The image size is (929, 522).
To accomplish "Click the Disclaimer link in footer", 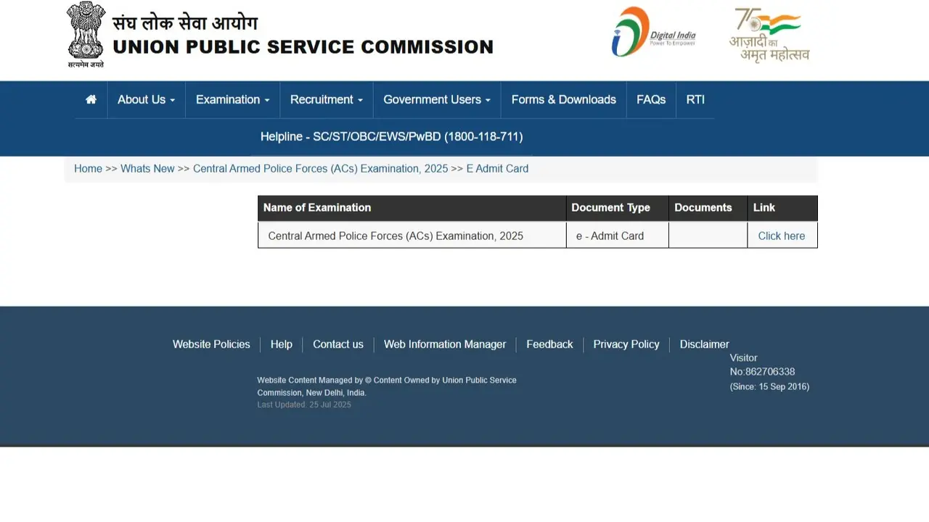I will (x=703, y=344).
